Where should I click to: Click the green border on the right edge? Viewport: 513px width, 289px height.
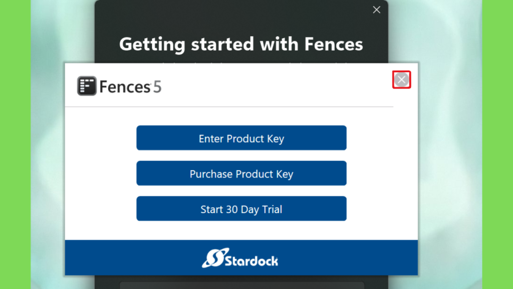pos(497,144)
